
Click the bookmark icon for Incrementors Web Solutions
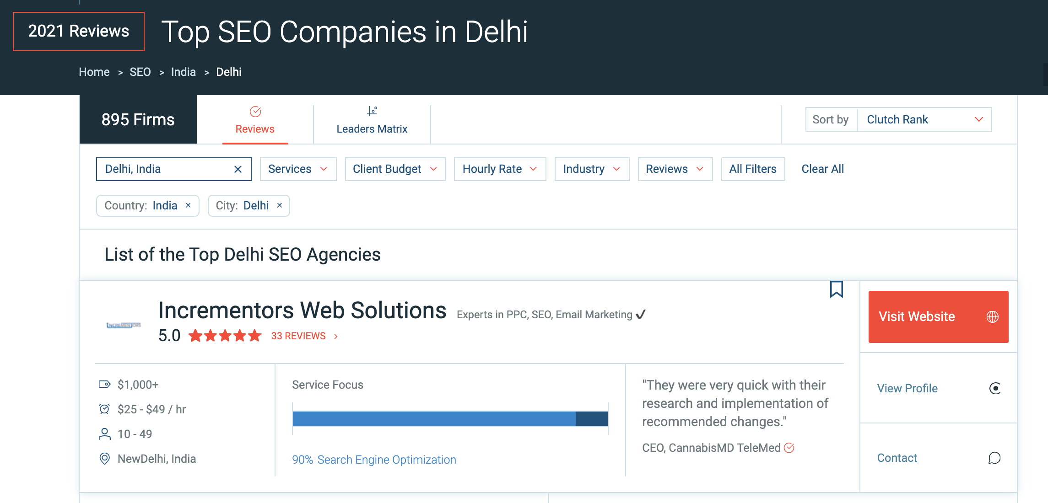[836, 289]
